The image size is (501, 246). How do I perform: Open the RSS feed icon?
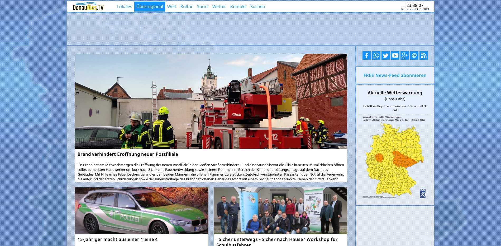pos(423,55)
